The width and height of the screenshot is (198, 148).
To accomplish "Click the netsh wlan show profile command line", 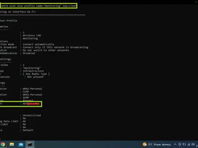I will point(38,6).
